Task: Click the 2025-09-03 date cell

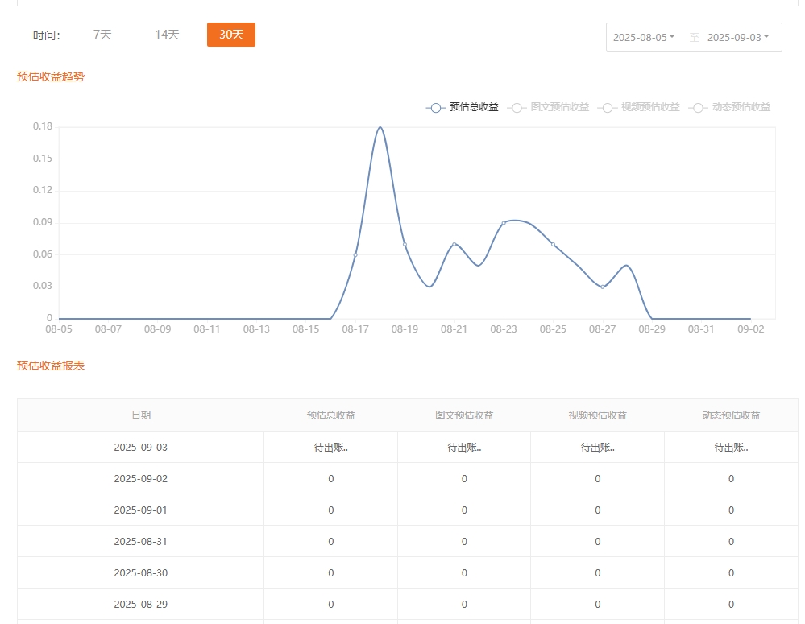Action: pos(141,447)
